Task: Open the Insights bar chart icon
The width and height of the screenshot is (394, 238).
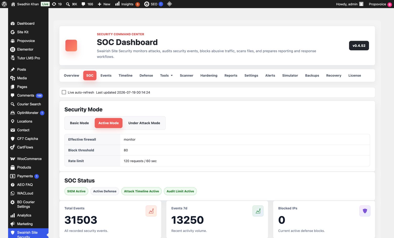Action: (x=117, y=4)
